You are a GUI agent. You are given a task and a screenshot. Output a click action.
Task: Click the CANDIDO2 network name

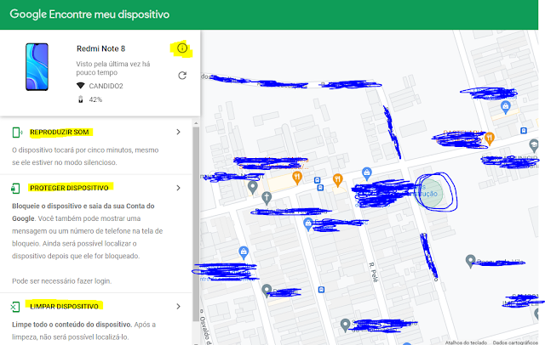point(106,86)
